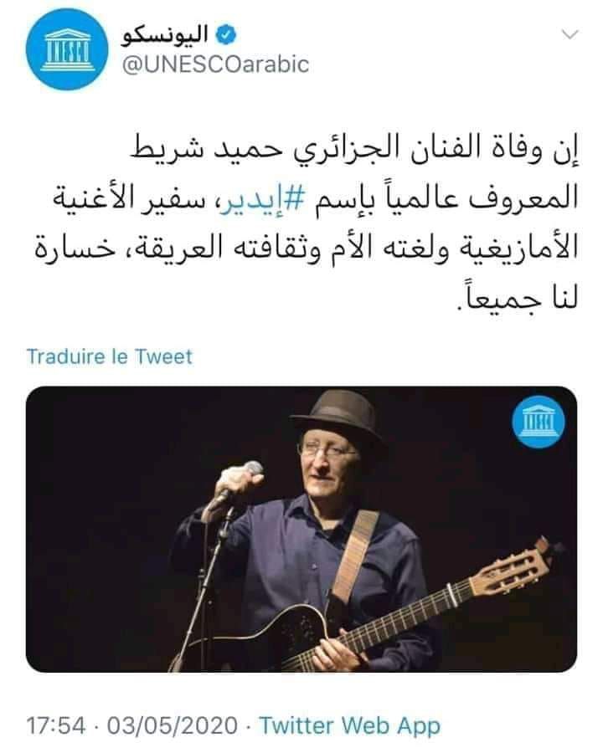Click the temple emblem inside the avatar
Viewport: 603px width, 753px height.
[x=67, y=50]
